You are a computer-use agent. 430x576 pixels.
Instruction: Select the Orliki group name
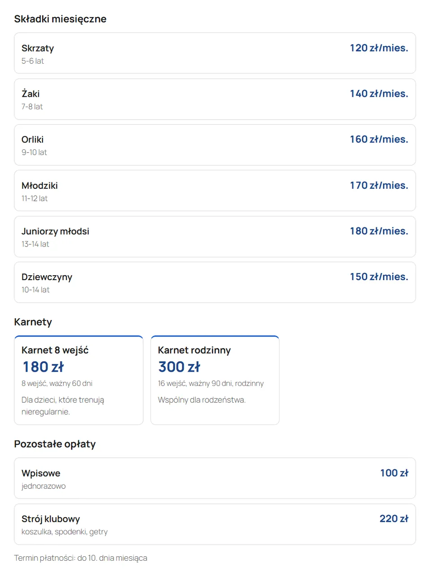pos(32,139)
